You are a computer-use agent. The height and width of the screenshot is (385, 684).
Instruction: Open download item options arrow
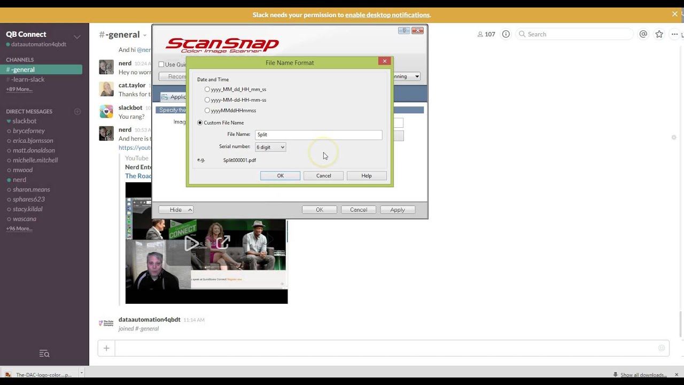pos(81,374)
